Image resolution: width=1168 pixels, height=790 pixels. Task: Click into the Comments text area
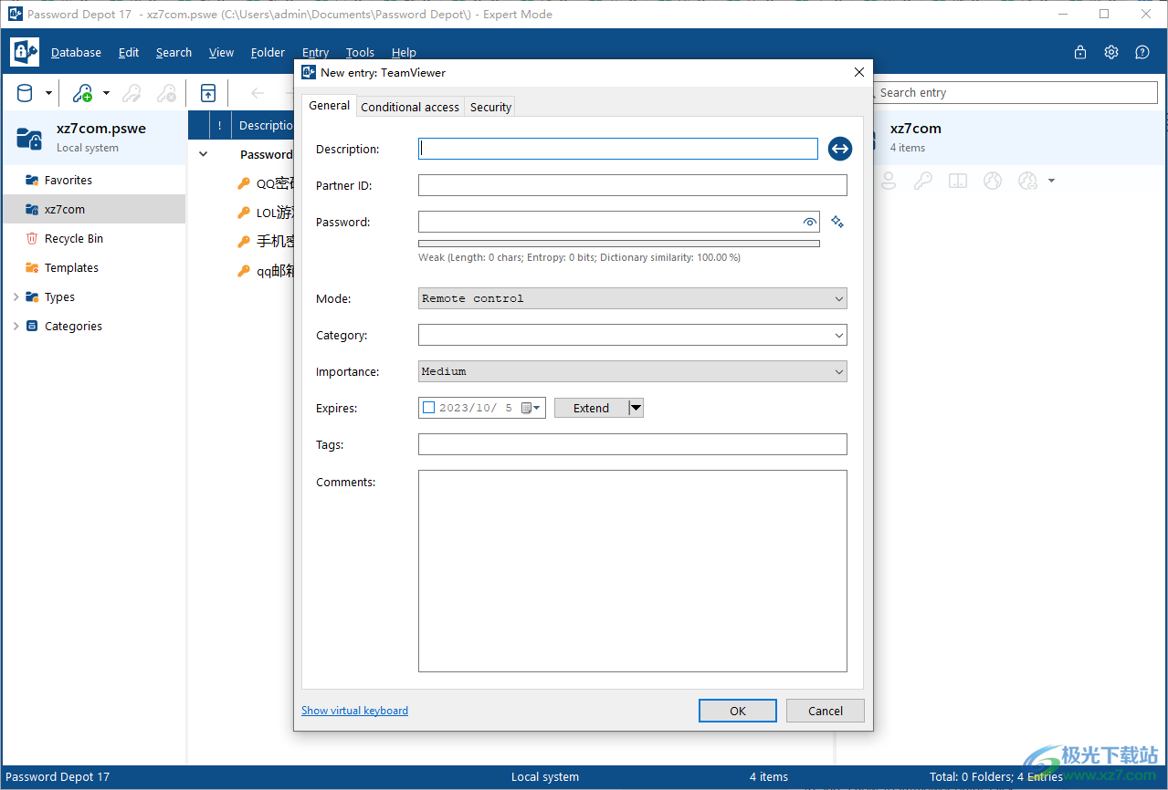(632, 571)
